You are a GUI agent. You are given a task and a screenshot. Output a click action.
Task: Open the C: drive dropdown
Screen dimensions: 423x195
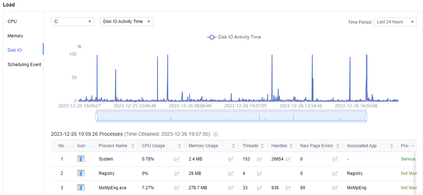coord(73,22)
